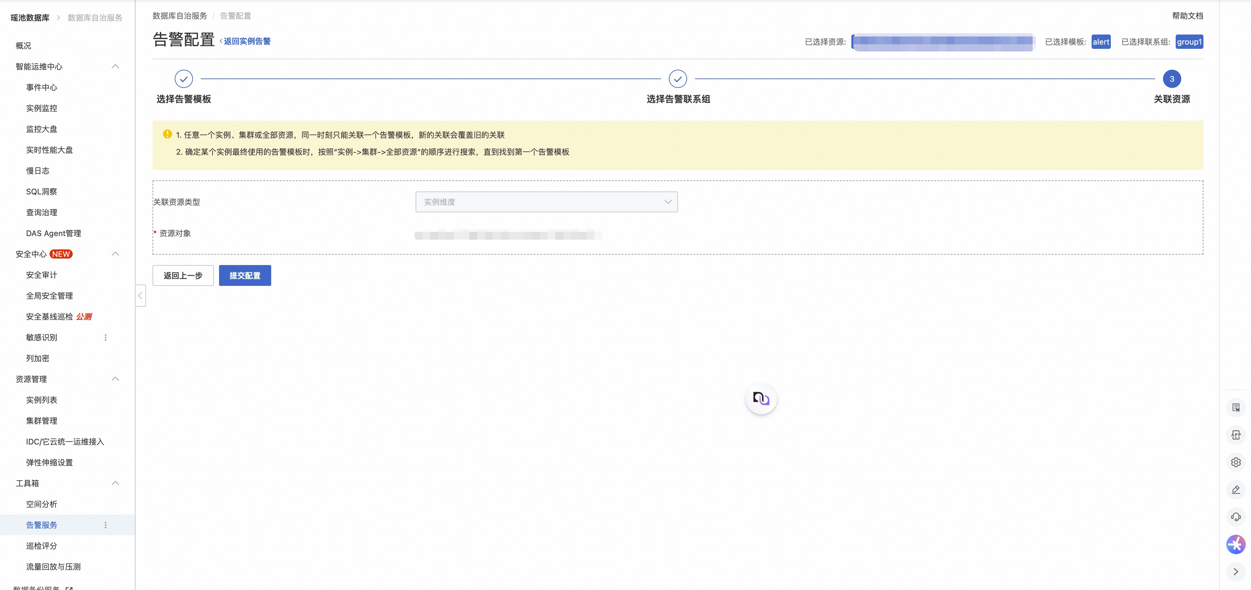Click the 提交配置 button
The width and height of the screenshot is (1251, 590).
245,275
